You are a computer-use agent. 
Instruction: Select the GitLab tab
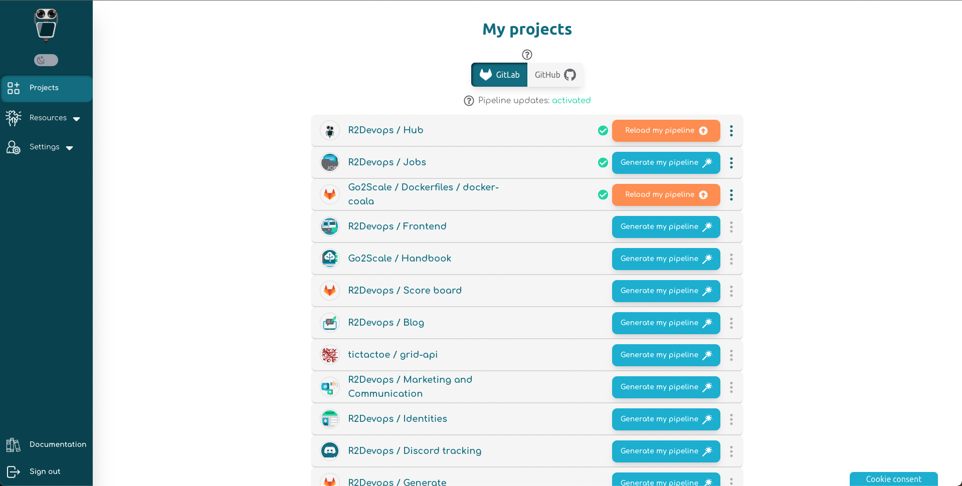[499, 75]
